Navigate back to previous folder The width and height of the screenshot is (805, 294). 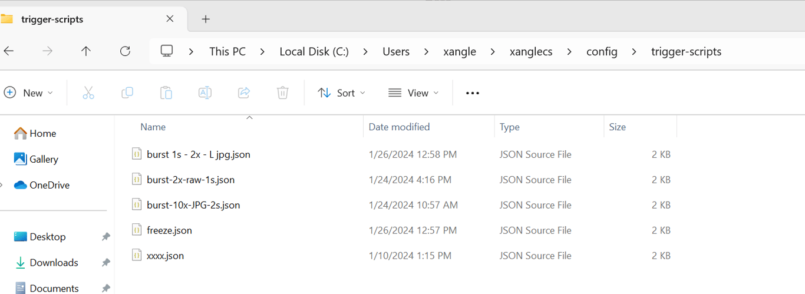tap(9, 51)
